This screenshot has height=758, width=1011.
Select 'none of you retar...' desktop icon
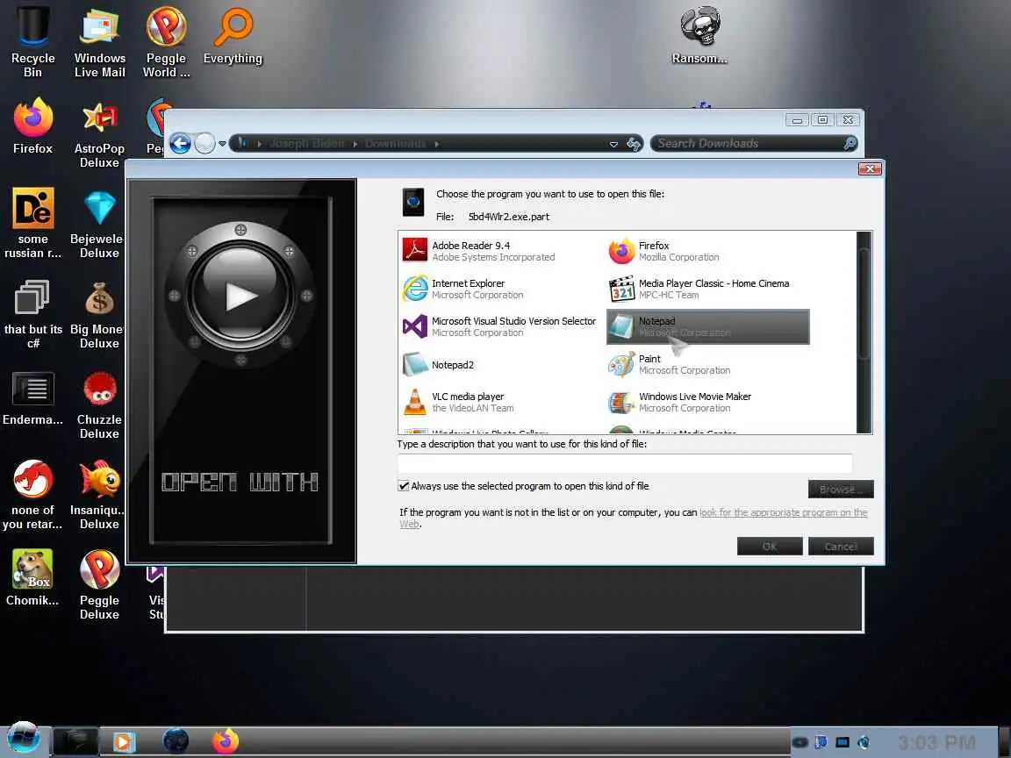coord(32,495)
